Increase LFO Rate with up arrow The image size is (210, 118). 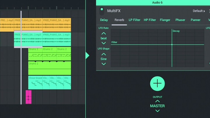pyautogui.click(x=104, y=34)
